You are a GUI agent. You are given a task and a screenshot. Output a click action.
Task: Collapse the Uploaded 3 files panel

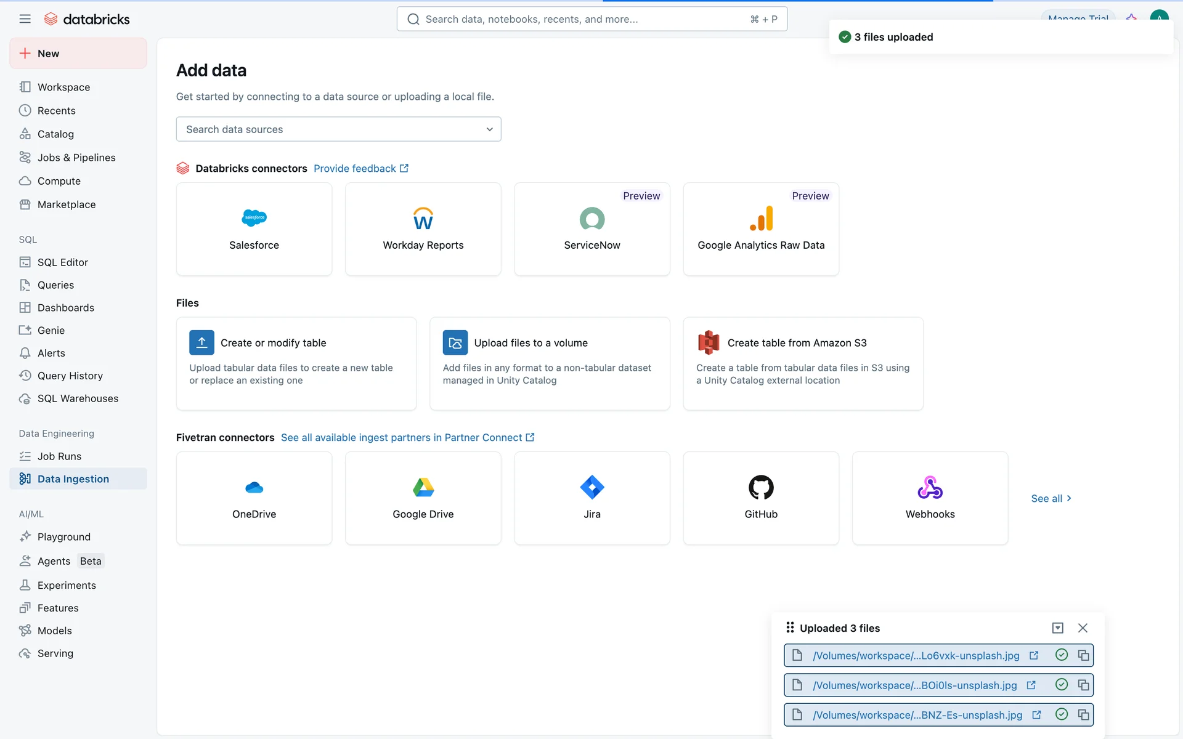pos(1057,628)
